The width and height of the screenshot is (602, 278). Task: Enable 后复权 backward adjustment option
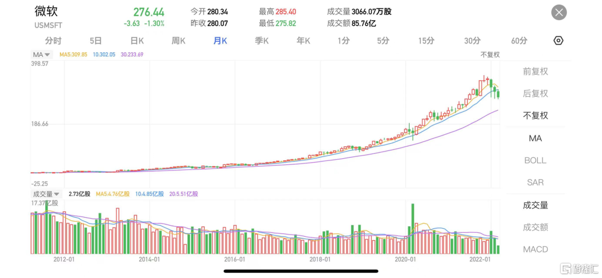(535, 94)
